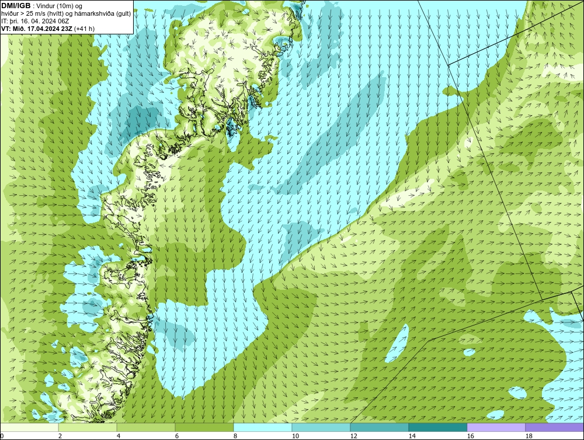Screen dimensions: 584x440
Task: Click the legend scale label '16'
Action: 470,436
